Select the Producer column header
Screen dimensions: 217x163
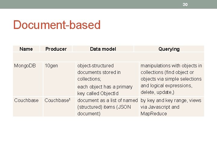tap(56, 49)
